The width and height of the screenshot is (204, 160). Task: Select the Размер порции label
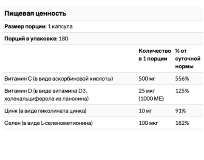click(x=25, y=26)
